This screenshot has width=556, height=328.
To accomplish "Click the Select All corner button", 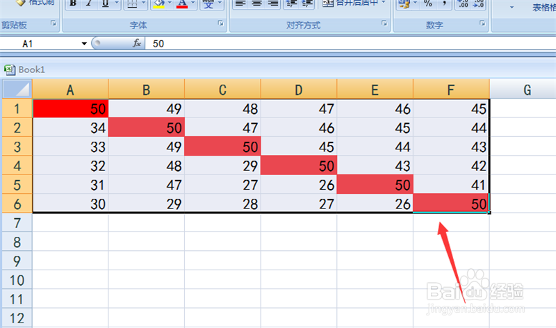I will 17,89.
